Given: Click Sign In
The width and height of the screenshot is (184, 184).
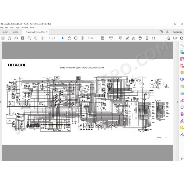Looking at the screenshot, I should (177, 32).
